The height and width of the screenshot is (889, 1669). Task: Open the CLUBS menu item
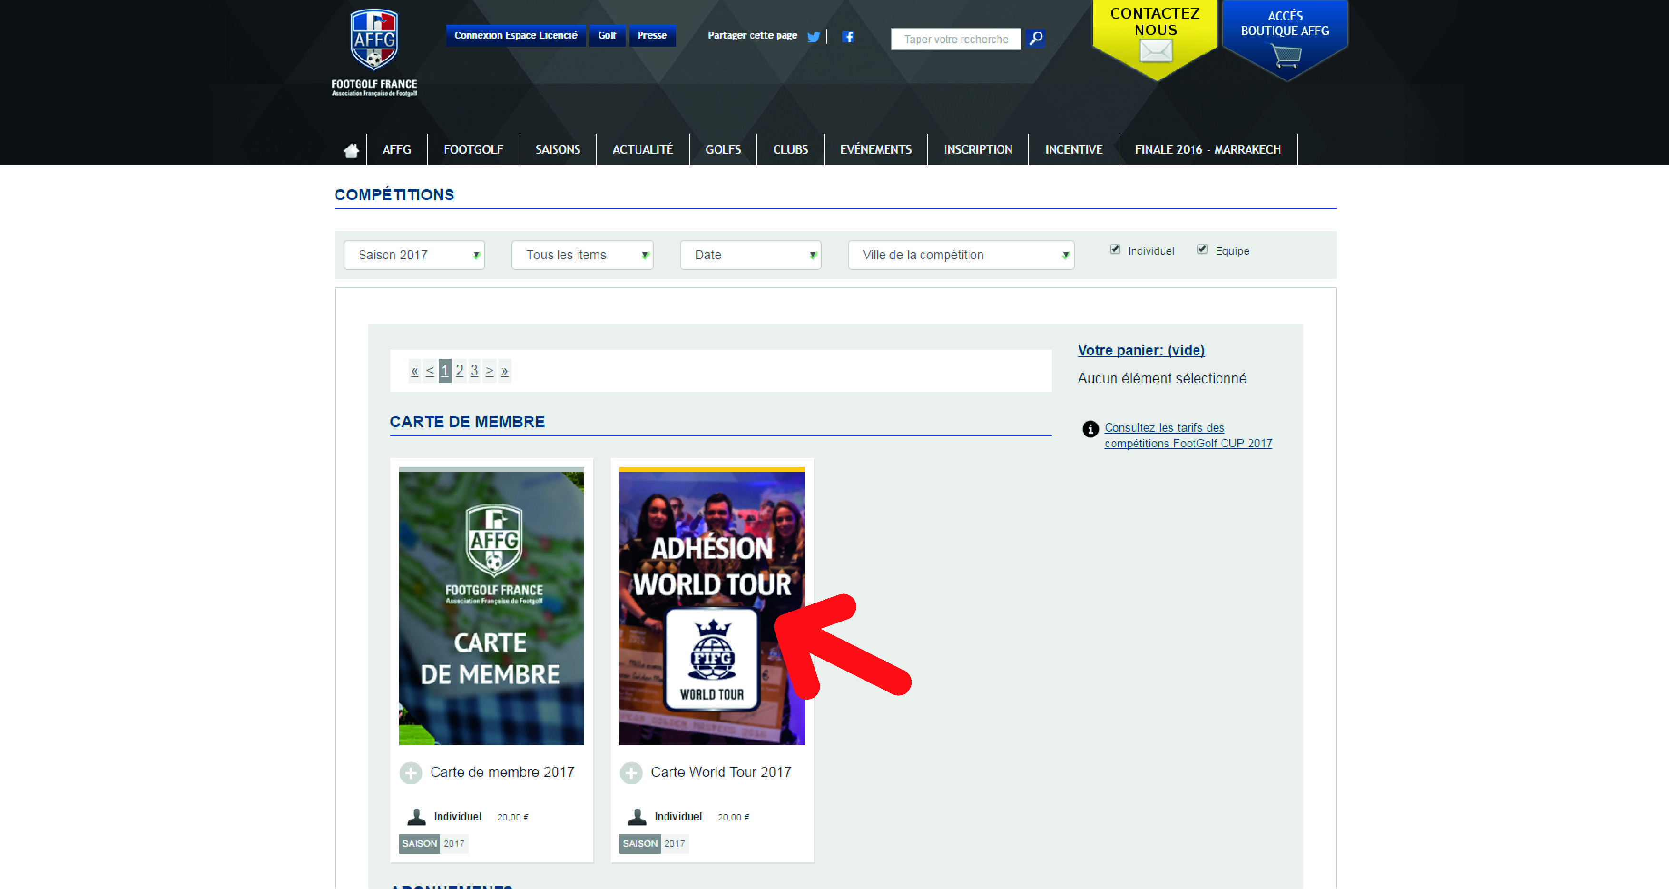790,150
